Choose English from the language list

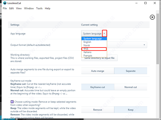[94, 42]
